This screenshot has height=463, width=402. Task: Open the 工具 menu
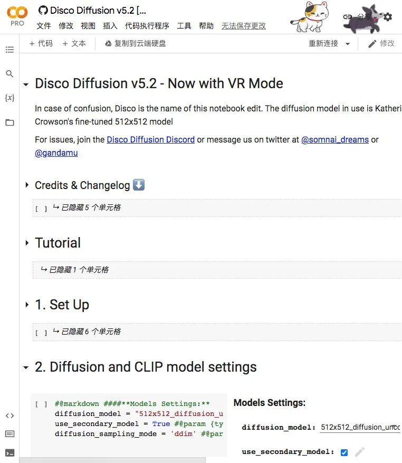(184, 26)
